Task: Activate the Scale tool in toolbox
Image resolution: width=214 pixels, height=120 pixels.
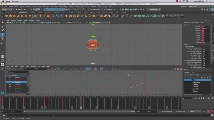Action: click(x=2, y=44)
